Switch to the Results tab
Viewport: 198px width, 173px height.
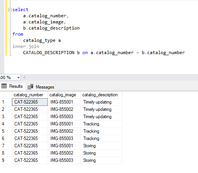12,86
